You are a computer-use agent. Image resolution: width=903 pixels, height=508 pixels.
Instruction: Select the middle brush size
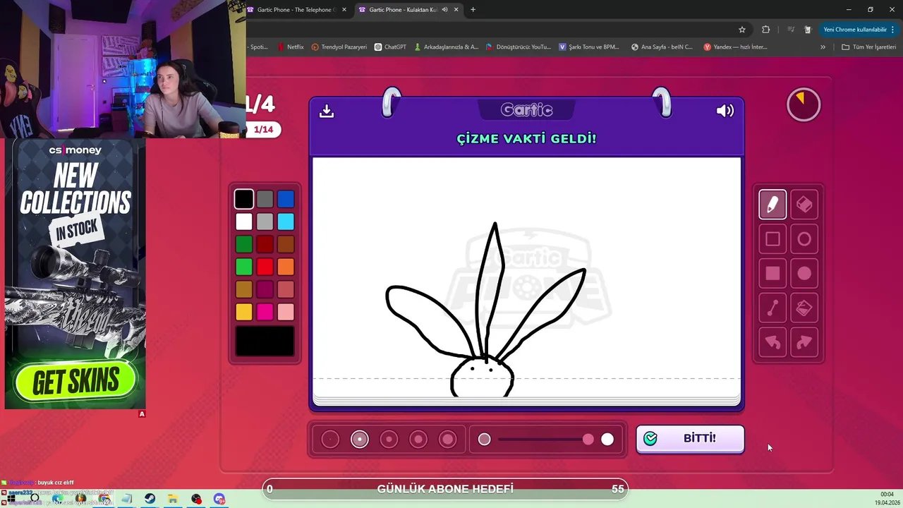pyautogui.click(x=389, y=440)
